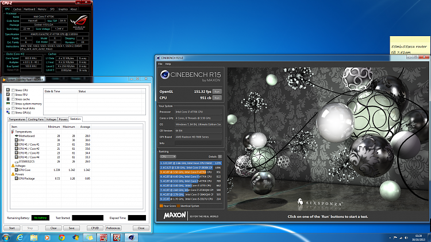
Task: Open CPUID from the AIDA64 window
Action: pos(95,228)
